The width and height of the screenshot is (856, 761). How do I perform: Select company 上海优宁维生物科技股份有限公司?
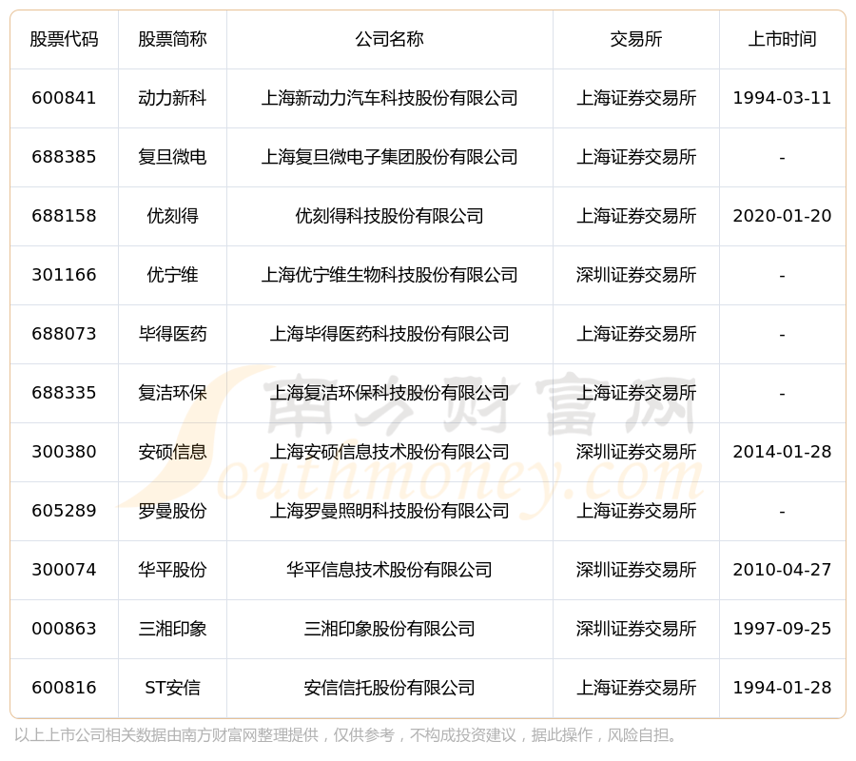coord(389,275)
